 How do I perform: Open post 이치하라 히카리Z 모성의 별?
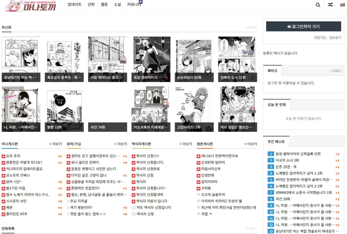click(222, 201)
